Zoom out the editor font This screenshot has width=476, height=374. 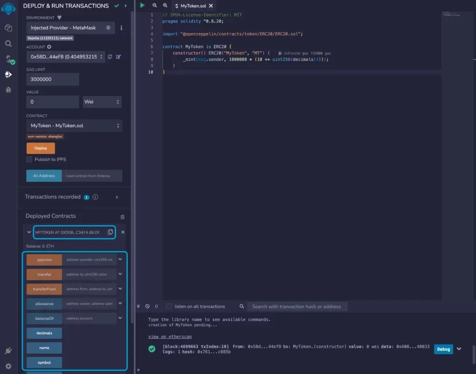(x=154, y=6)
